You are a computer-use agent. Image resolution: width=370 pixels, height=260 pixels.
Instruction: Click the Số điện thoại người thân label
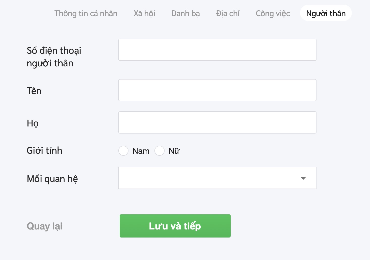click(54, 57)
